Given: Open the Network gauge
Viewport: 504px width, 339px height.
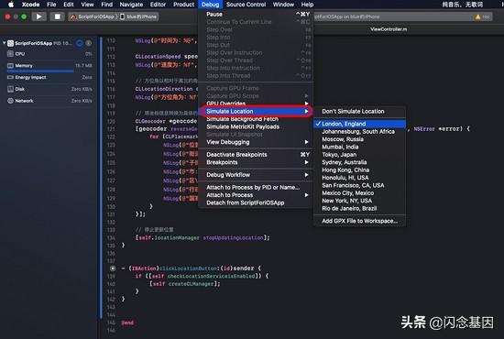Looking at the screenshot, I should [x=49, y=101].
